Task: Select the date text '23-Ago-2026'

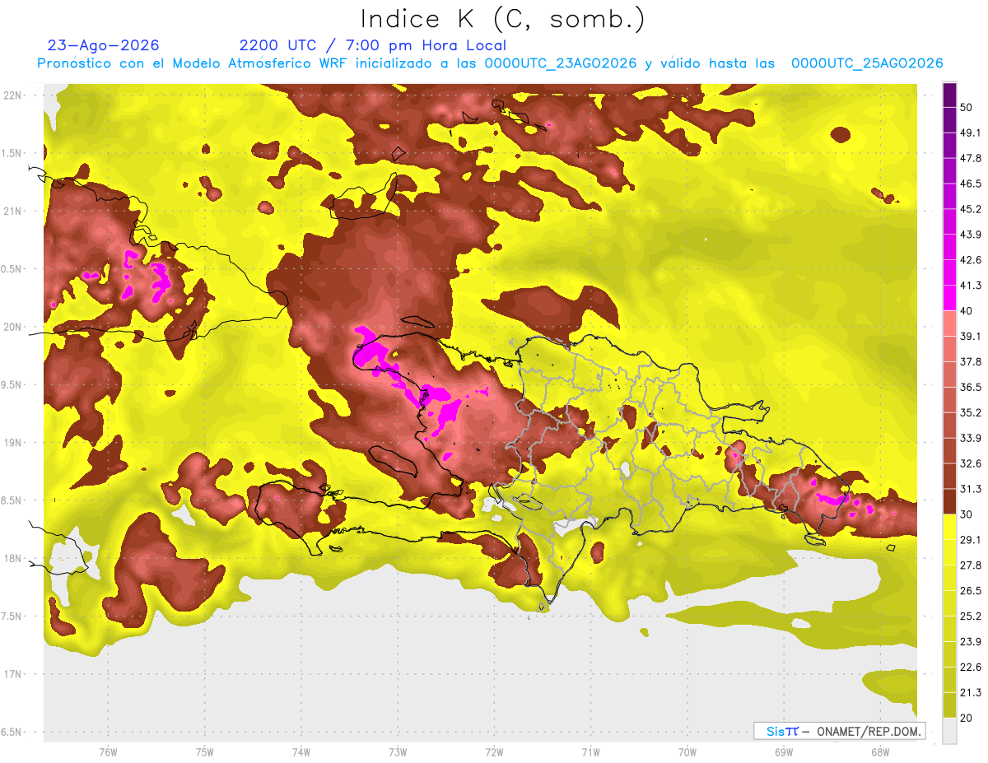Action: tap(103, 45)
